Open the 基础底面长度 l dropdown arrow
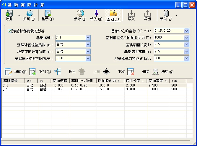Viewport: 197px width, 146px height. click(x=186, y=44)
